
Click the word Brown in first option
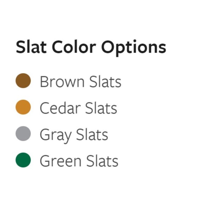coord(62,82)
